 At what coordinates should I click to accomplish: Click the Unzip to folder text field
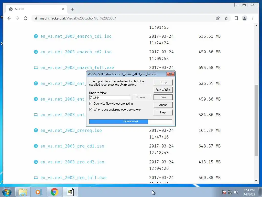[110, 97]
